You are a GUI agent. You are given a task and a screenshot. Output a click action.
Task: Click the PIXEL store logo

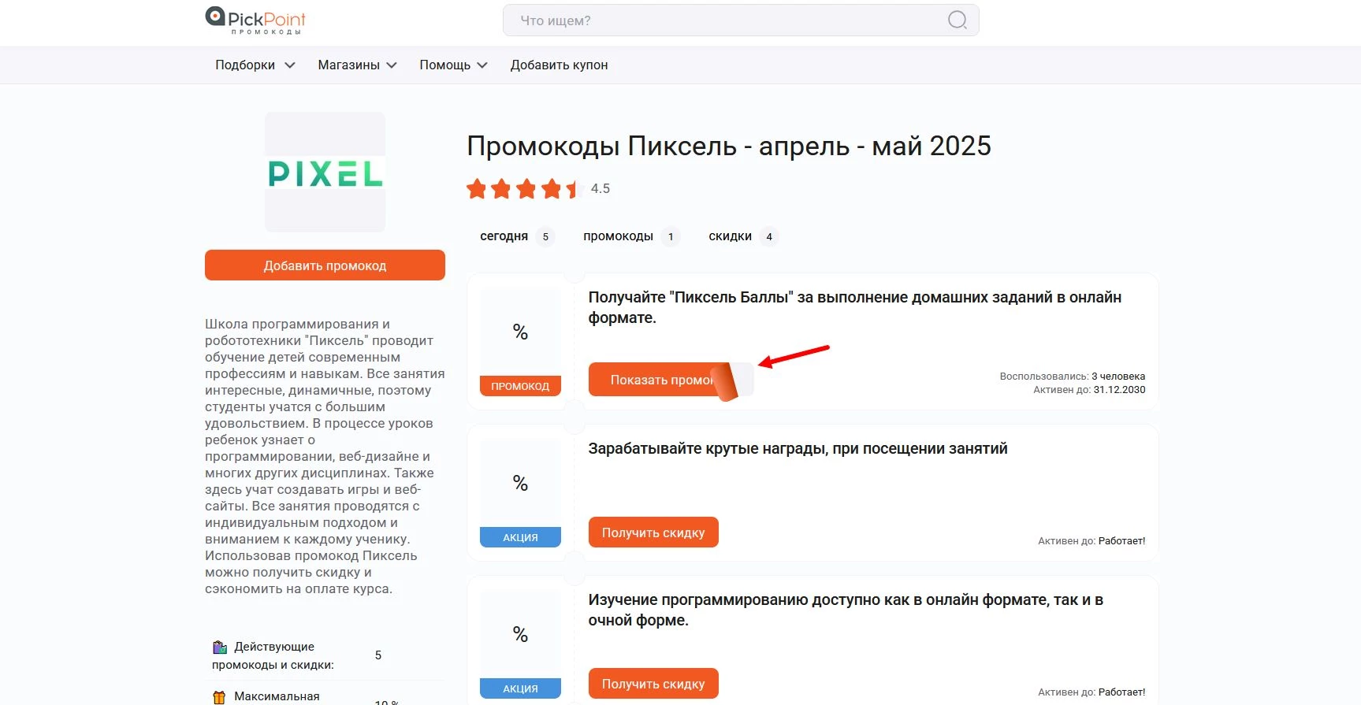click(x=325, y=173)
